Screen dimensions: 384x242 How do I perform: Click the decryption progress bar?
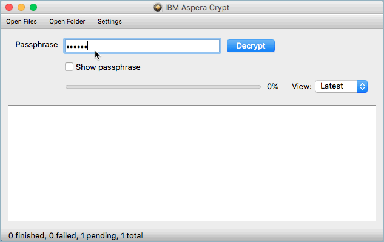click(x=163, y=87)
